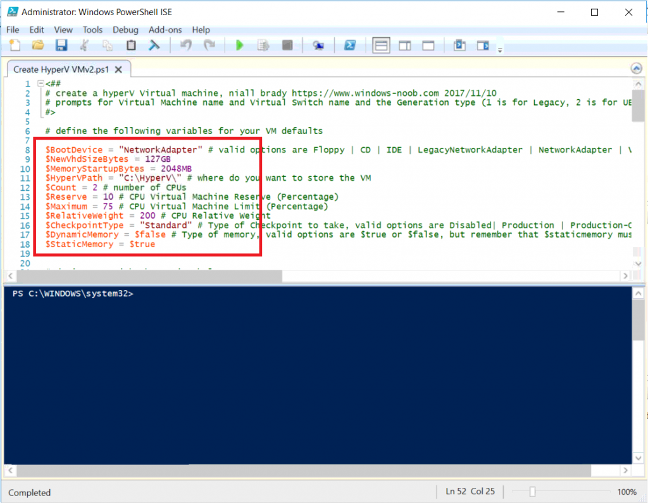Close the Create HyperV VMv2.ps1 script
The image size is (648, 503).
point(118,70)
